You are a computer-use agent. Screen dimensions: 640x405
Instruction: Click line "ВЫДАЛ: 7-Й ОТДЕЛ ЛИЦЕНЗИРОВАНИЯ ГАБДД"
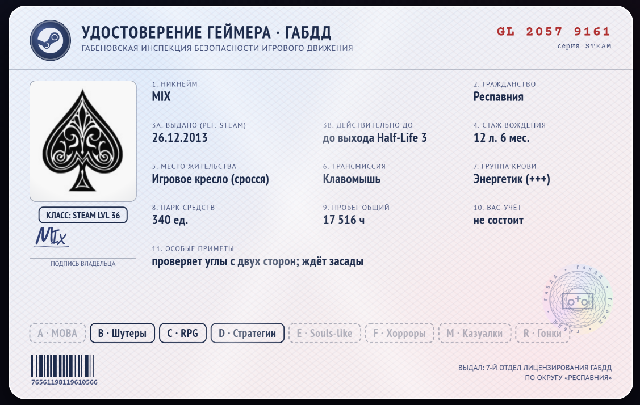pos(535,368)
